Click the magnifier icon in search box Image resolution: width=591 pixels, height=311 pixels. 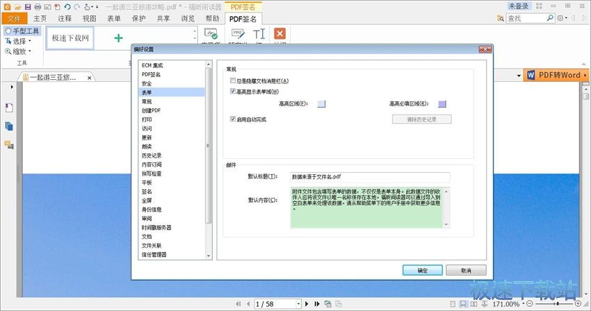tap(550, 17)
